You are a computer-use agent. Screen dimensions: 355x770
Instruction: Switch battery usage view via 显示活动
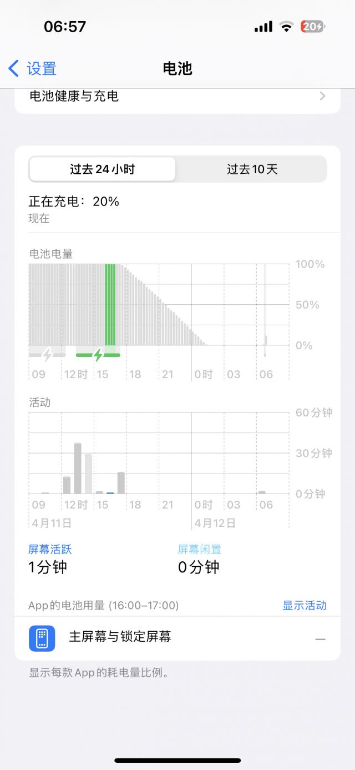[304, 606]
